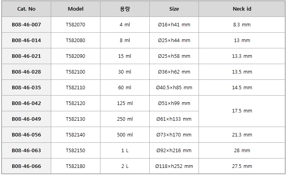Click size Ø40.5×h85 mm

click(174, 87)
